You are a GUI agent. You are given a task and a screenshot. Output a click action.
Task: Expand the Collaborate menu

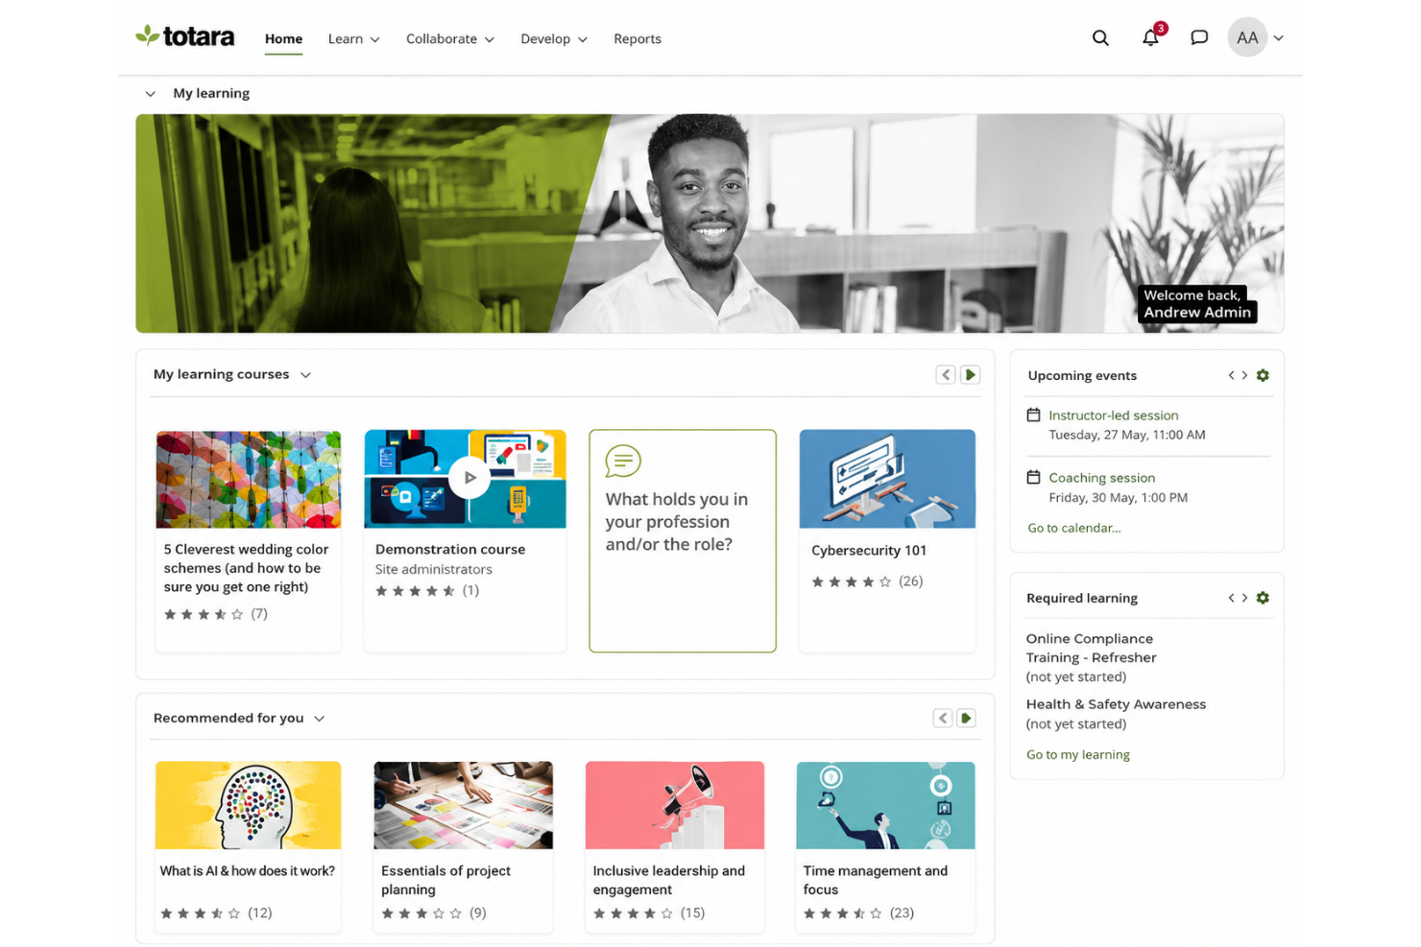coord(449,39)
